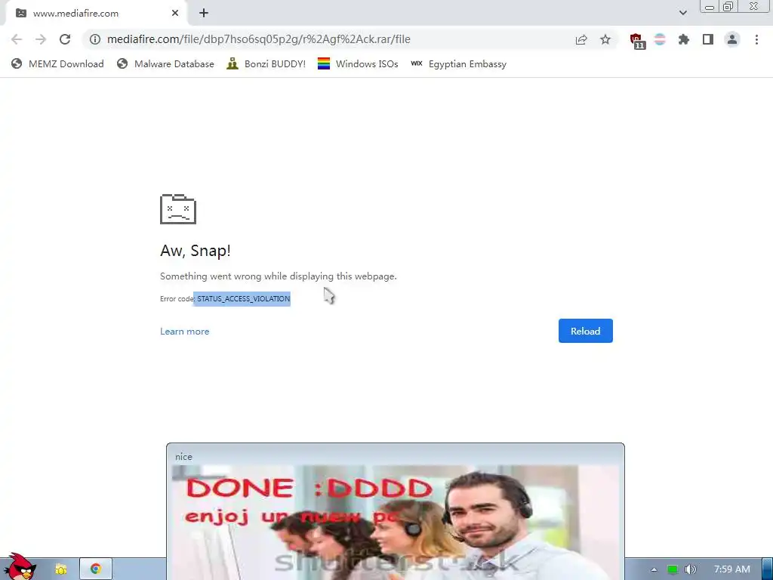Reload page using toolbar refresh icon

coord(65,39)
